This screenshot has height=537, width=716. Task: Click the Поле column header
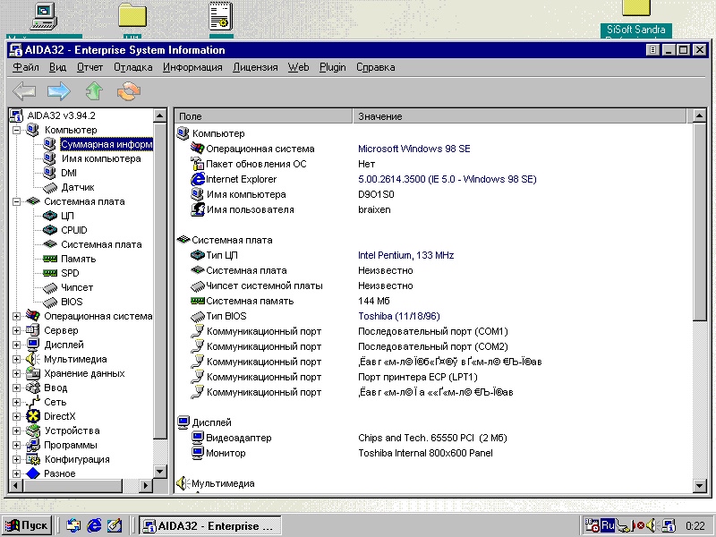tap(263, 116)
